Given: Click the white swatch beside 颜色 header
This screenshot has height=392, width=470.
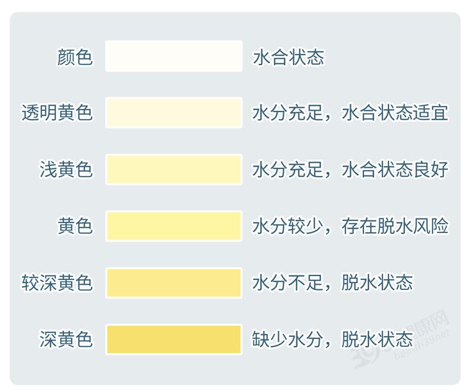Looking at the screenshot, I should (x=174, y=56).
